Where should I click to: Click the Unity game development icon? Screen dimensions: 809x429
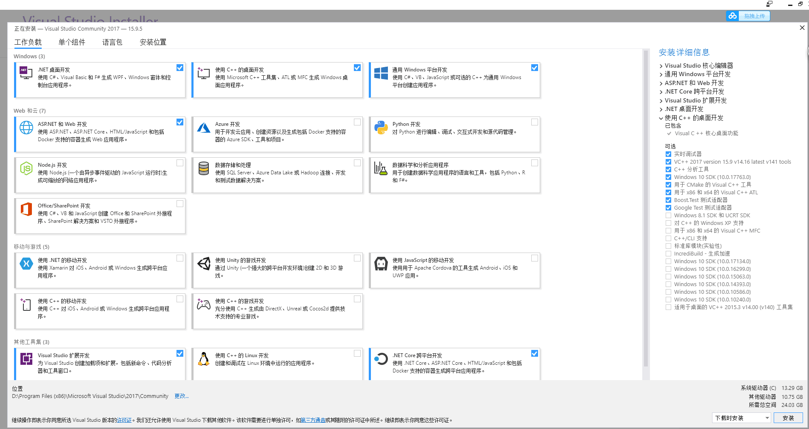tap(204, 264)
